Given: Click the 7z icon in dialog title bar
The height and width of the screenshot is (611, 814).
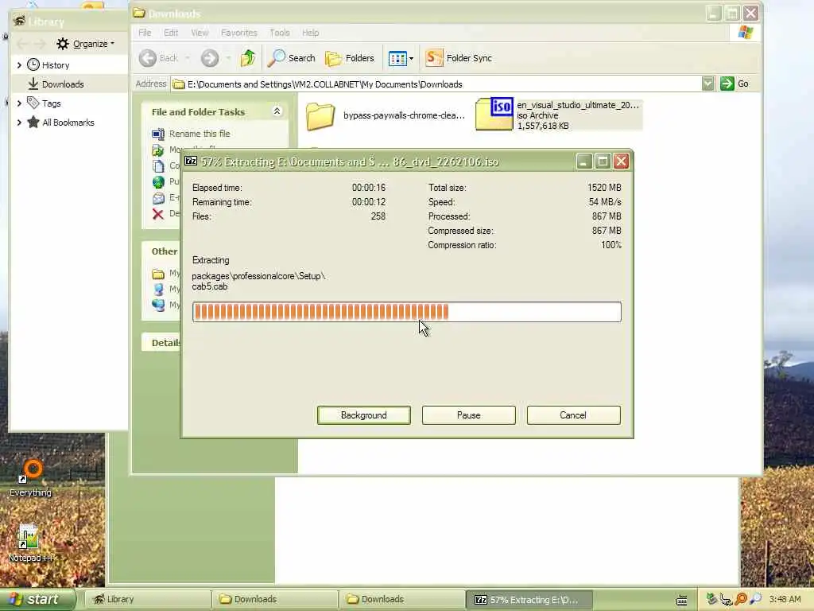Looking at the screenshot, I should pos(191,161).
